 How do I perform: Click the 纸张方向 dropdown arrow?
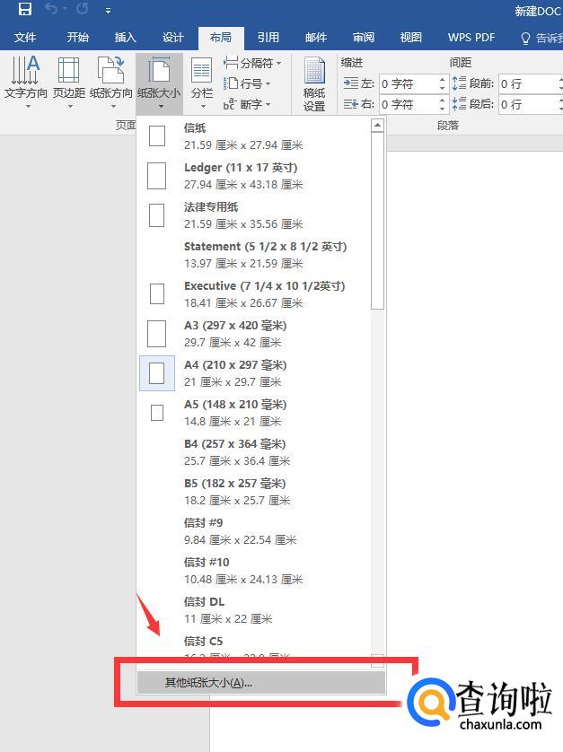click(x=113, y=107)
